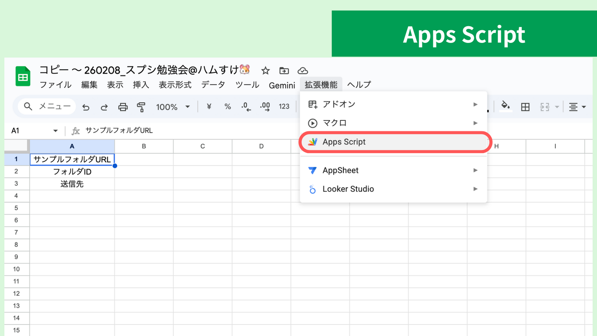Click the undo arrow
The image size is (597, 336).
coord(86,107)
